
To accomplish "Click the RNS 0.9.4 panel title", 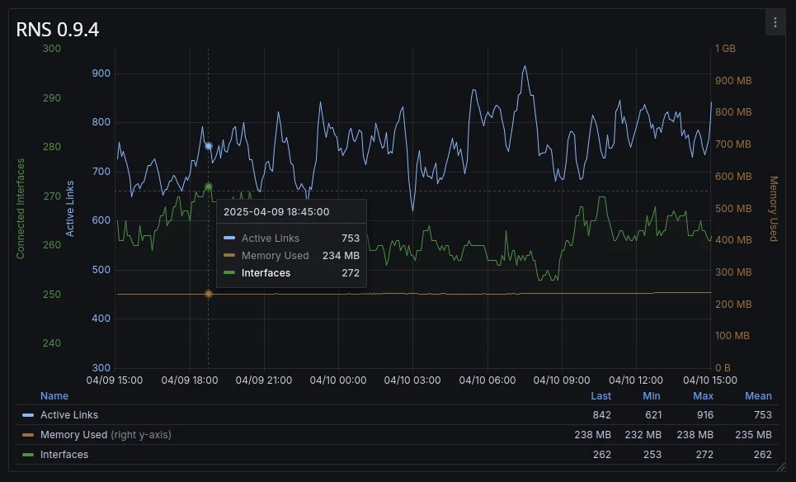I will [58, 30].
